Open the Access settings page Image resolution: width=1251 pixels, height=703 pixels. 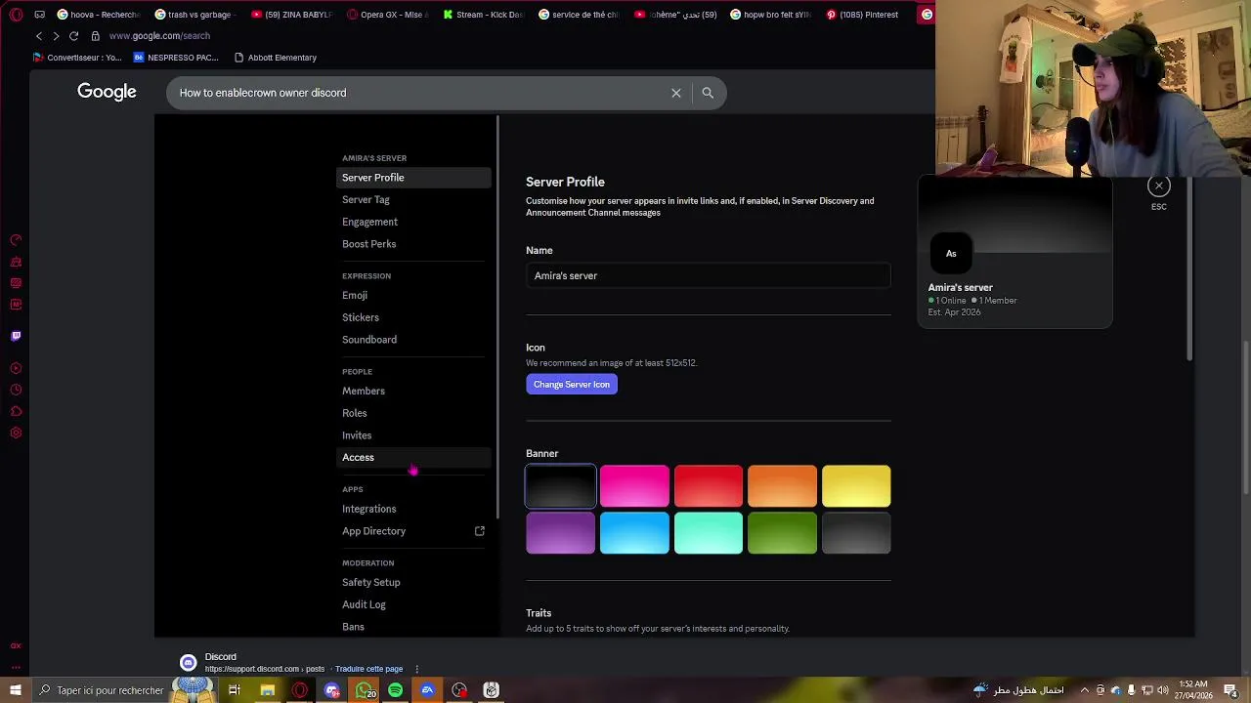(x=413, y=458)
